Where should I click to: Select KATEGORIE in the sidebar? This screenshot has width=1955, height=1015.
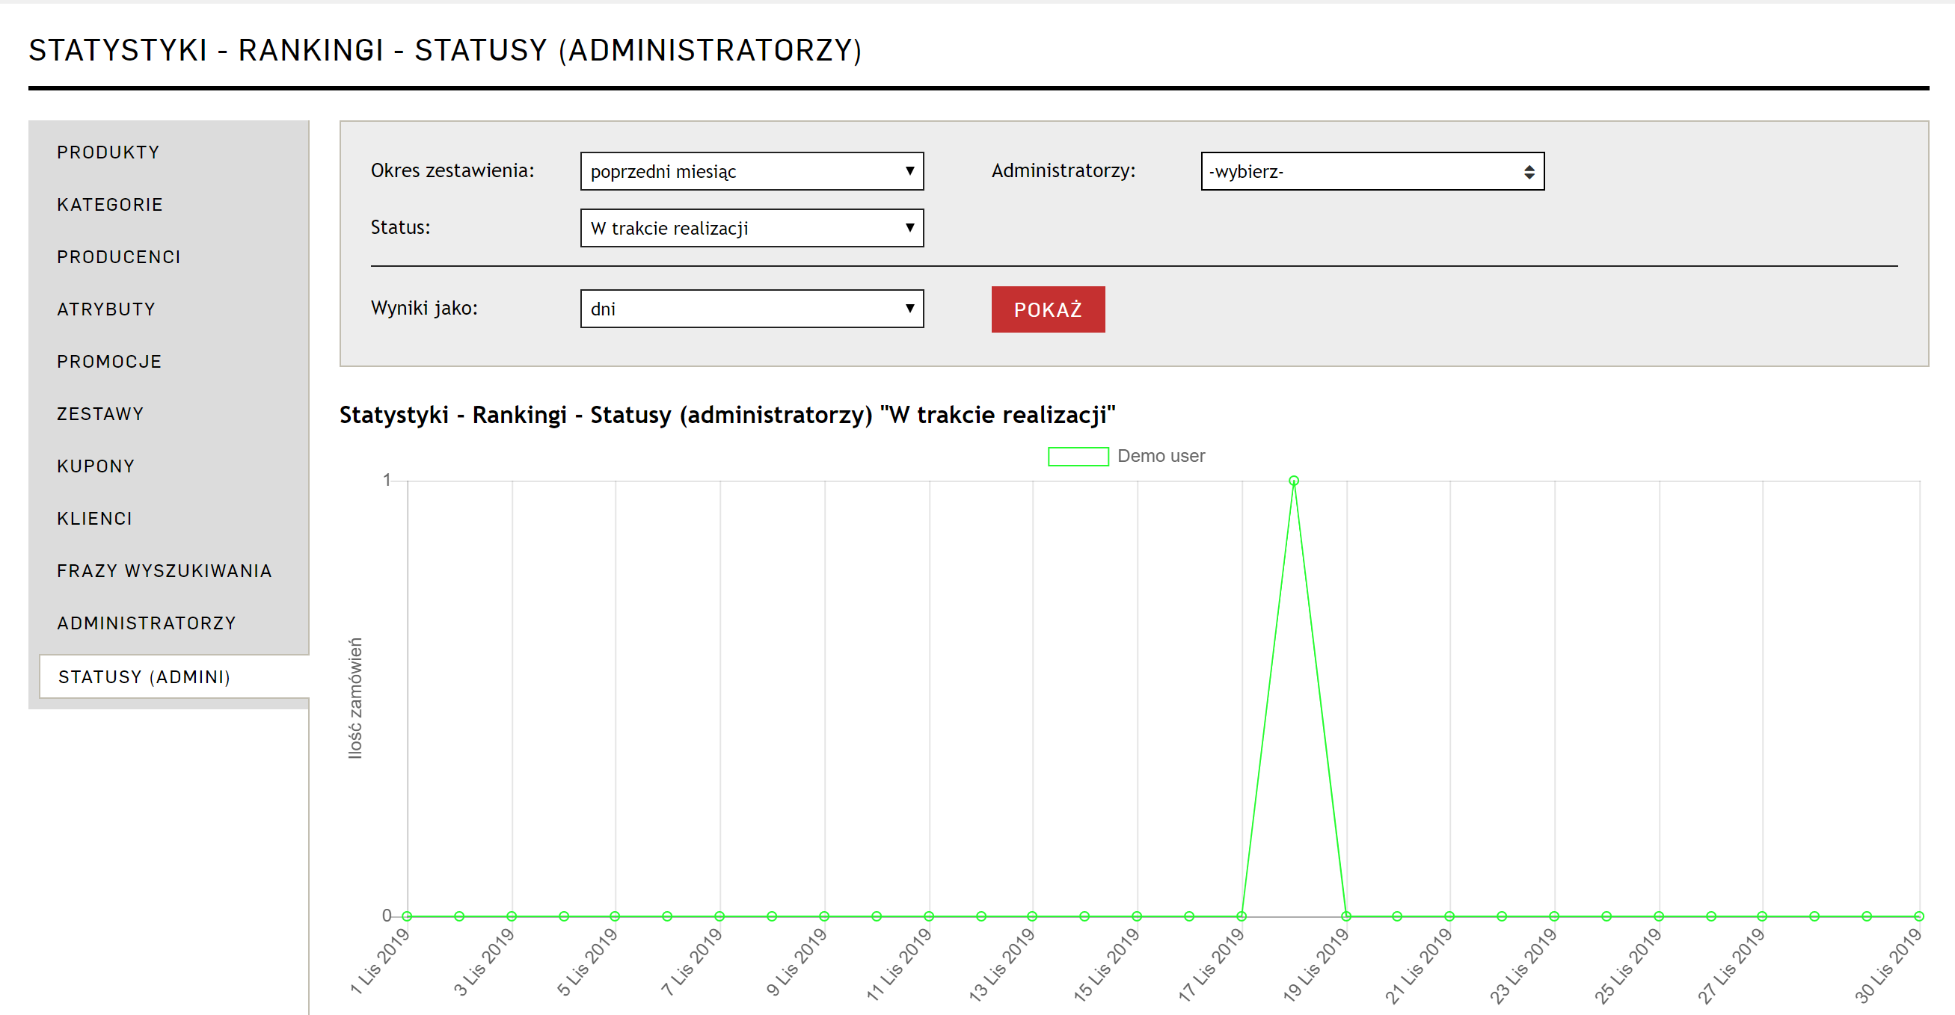click(110, 205)
